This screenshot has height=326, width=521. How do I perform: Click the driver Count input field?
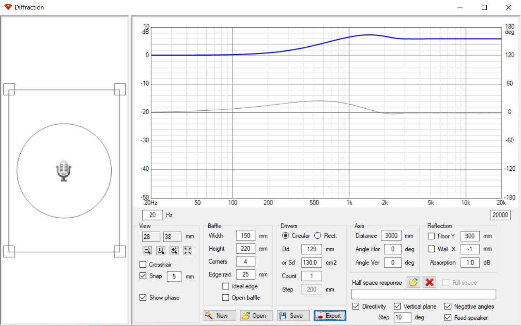tap(312, 276)
